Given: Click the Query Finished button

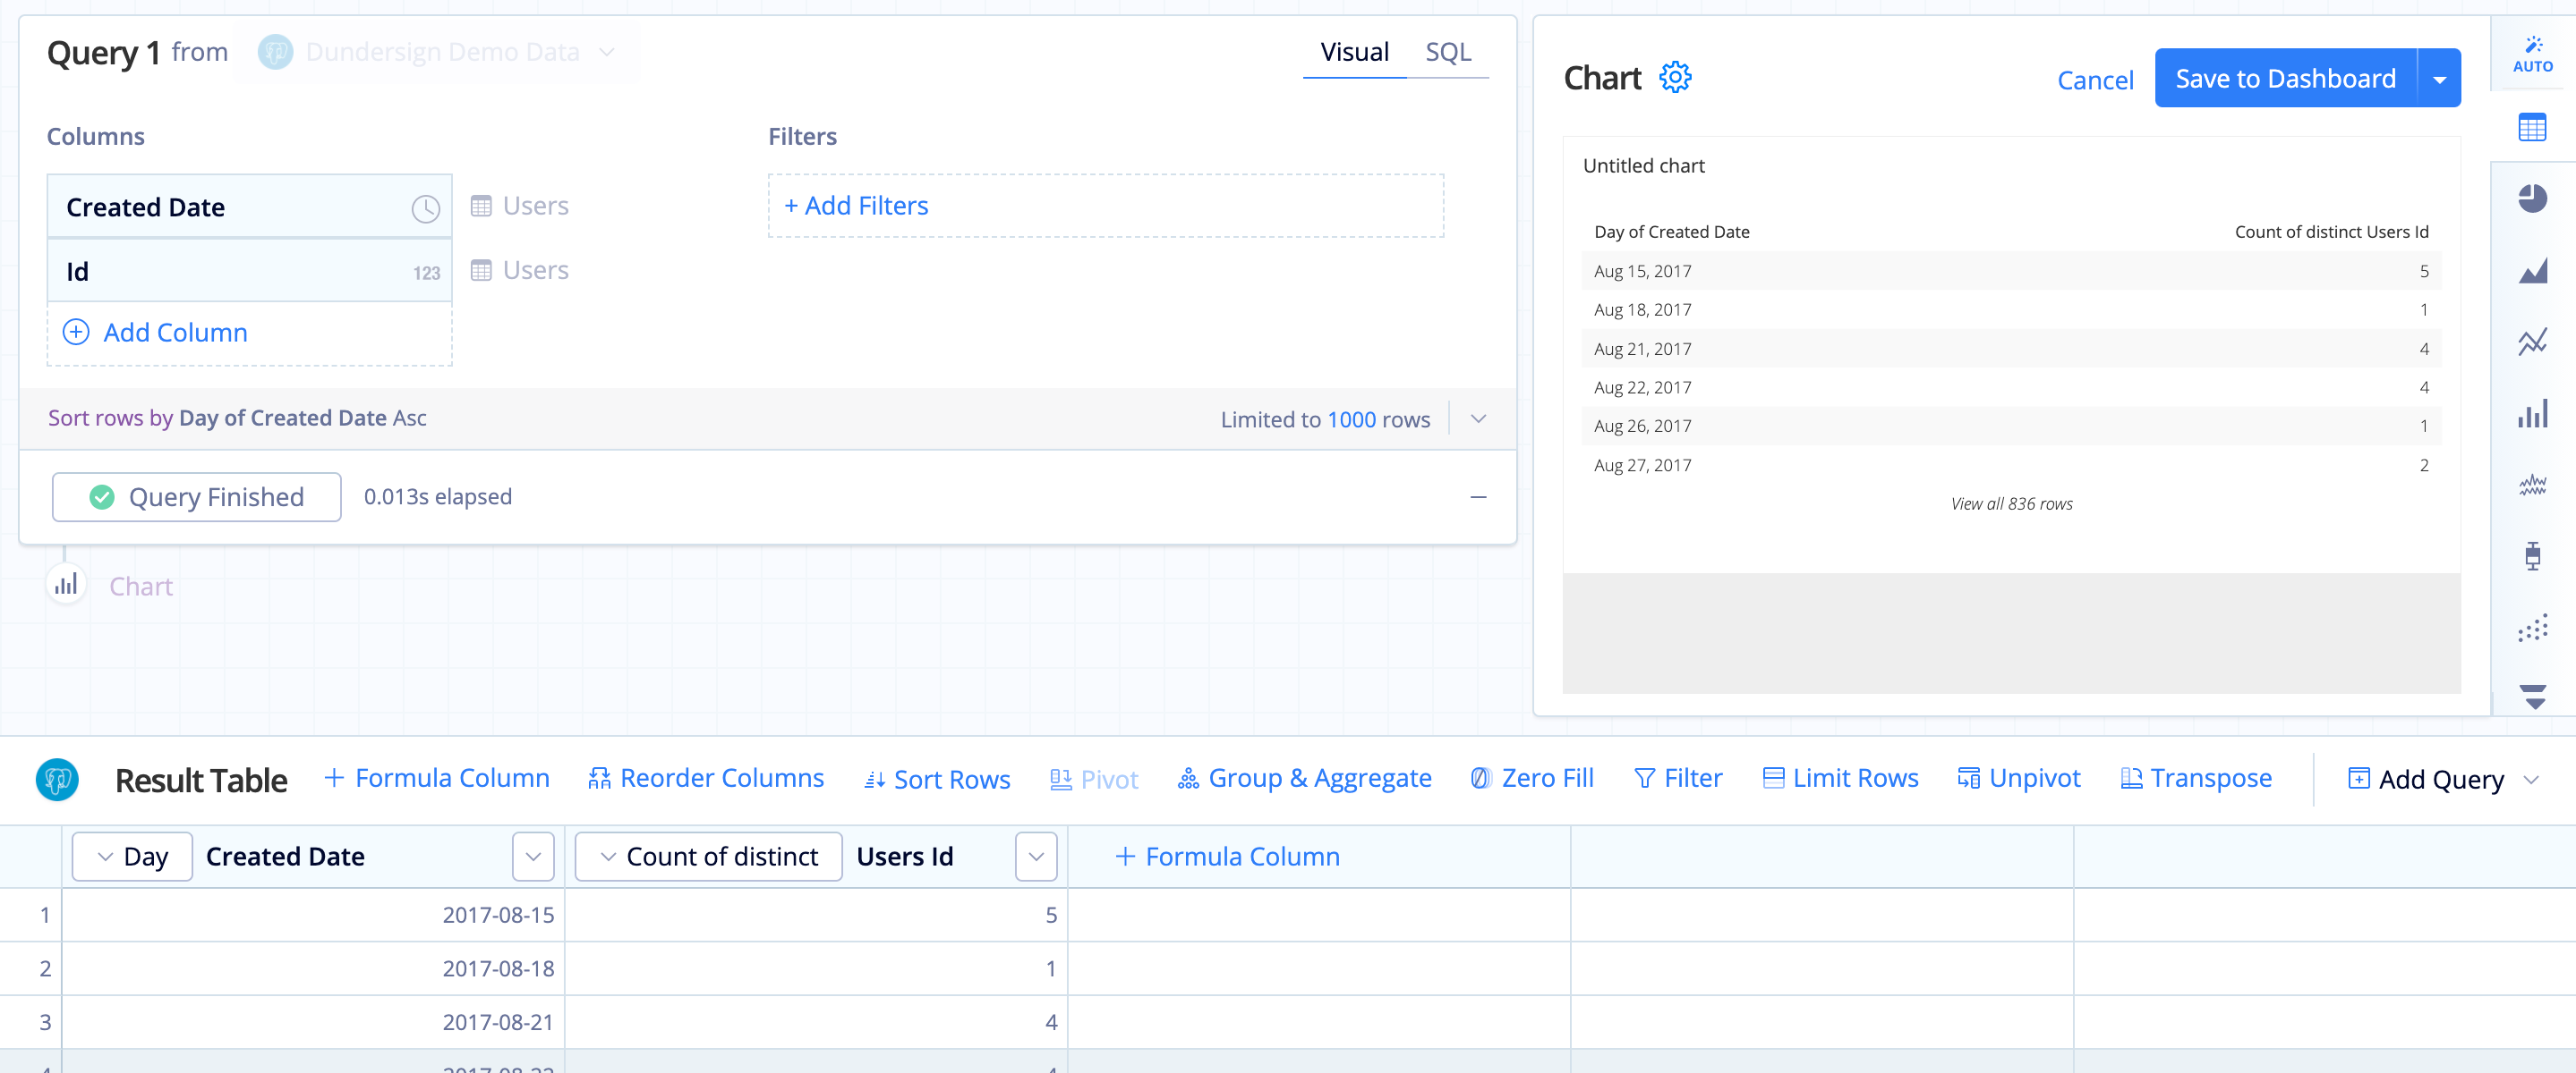Looking at the screenshot, I should 197,496.
